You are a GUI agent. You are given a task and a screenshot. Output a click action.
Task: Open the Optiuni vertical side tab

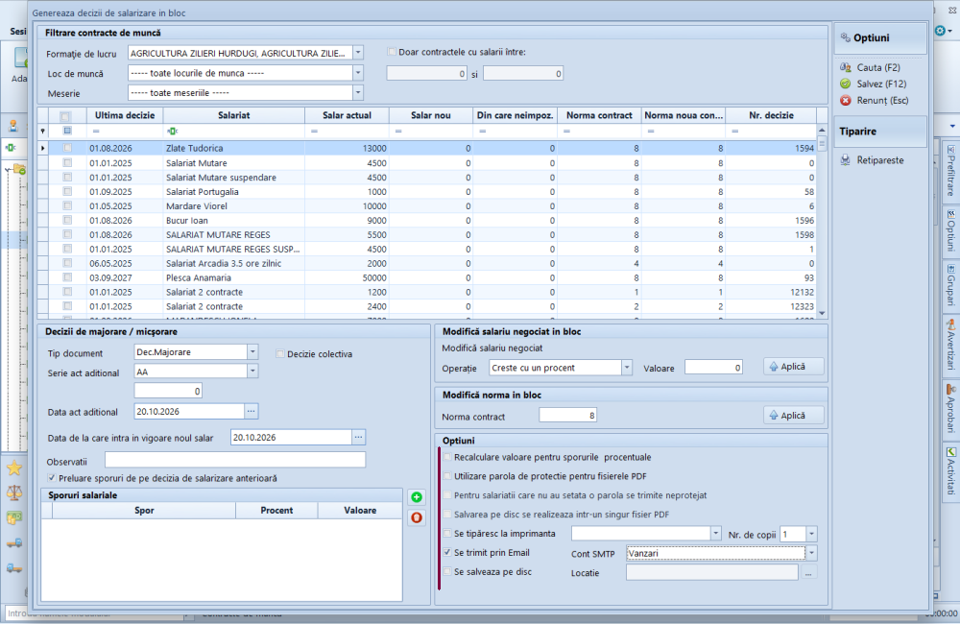point(950,230)
